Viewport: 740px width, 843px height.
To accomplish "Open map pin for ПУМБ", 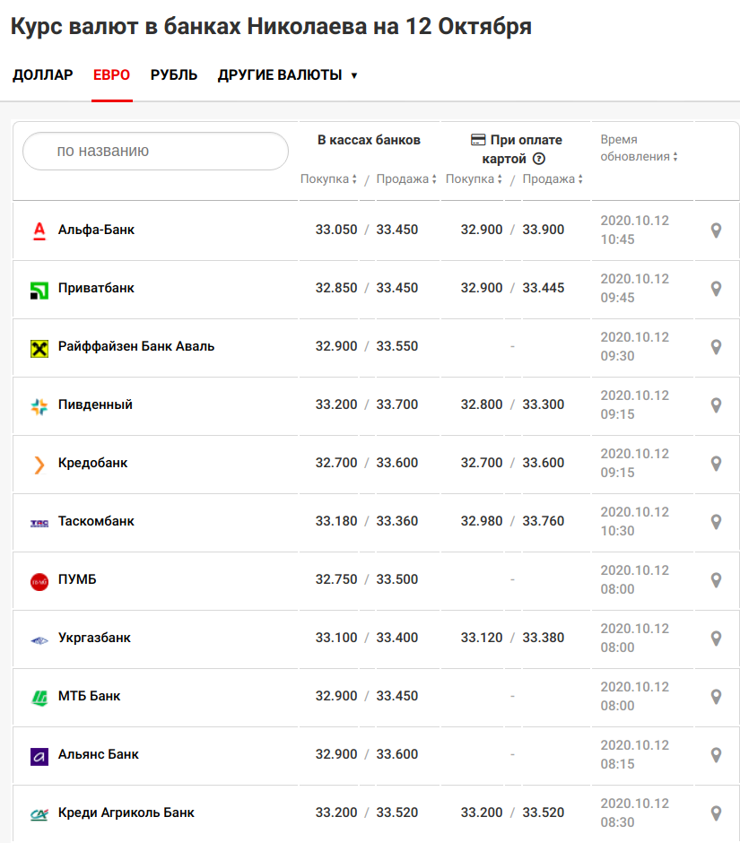I will click(716, 580).
